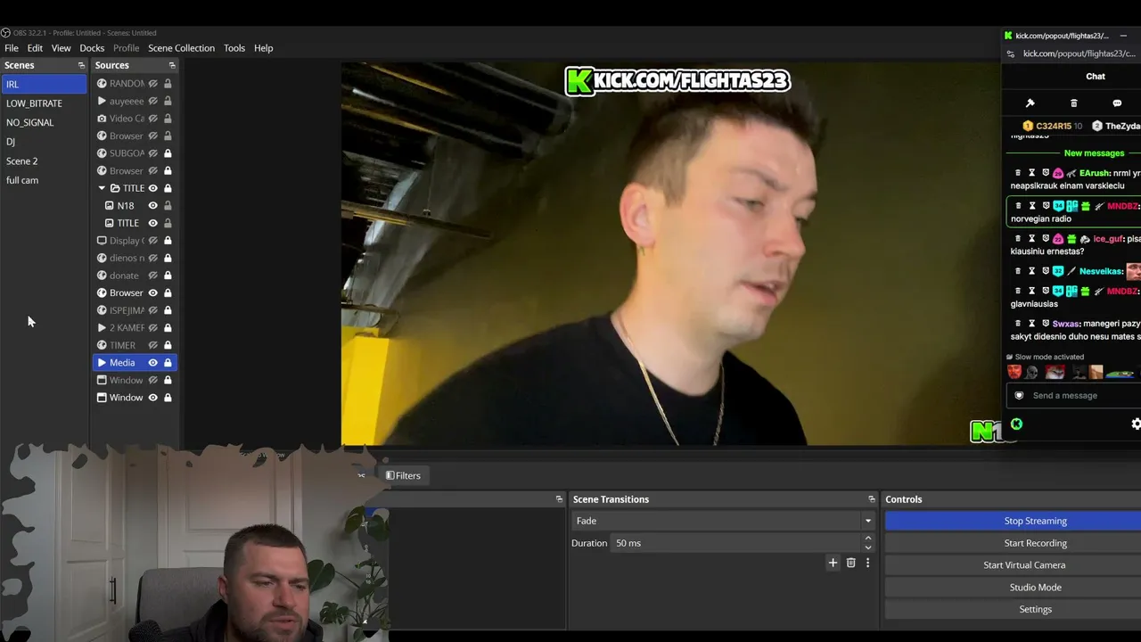Unlock the SUBGOAL source
This screenshot has width=1141, height=642.
pyautogui.click(x=168, y=153)
